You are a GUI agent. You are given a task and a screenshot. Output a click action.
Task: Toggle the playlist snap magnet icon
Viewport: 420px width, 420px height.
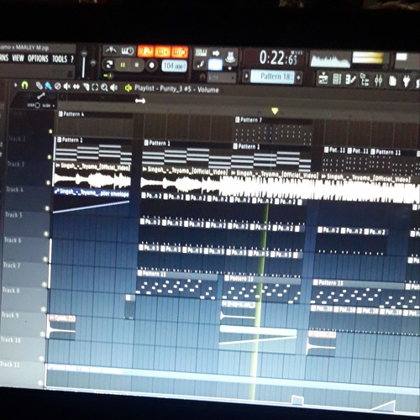[24, 85]
